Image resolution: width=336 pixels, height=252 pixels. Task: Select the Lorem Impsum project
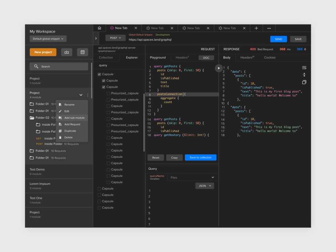tap(59, 186)
